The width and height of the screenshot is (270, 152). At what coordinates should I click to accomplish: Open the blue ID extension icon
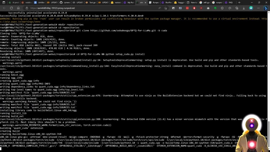point(180,8)
